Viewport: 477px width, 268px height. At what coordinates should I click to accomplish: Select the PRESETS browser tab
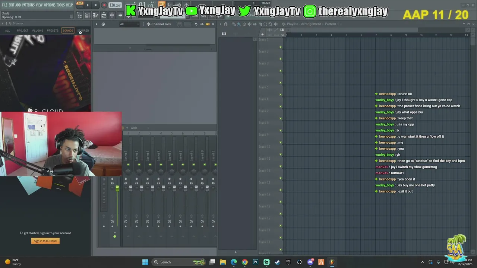pos(53,31)
